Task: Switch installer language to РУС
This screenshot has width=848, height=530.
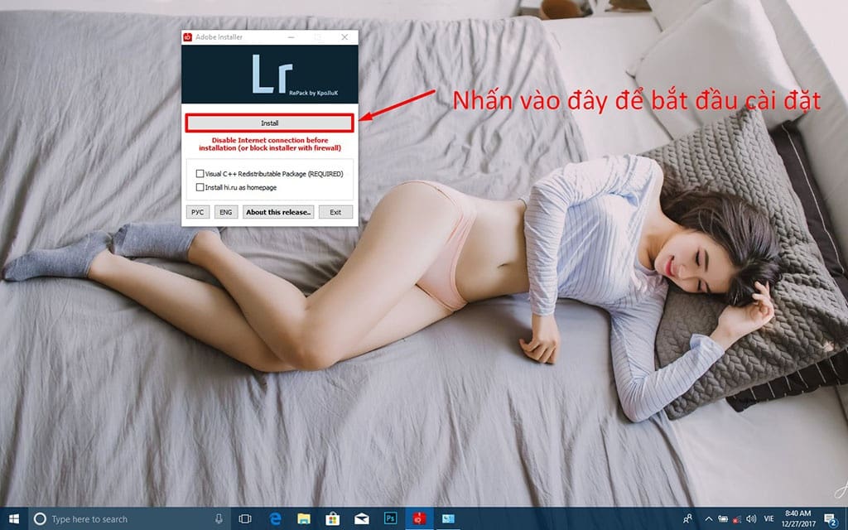Action: point(197,212)
